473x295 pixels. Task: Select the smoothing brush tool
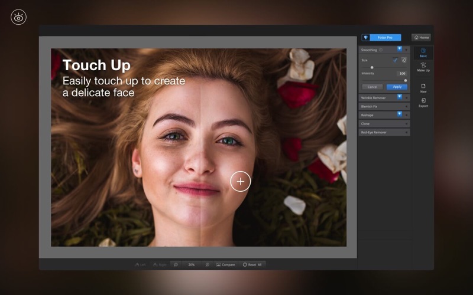[x=395, y=60]
